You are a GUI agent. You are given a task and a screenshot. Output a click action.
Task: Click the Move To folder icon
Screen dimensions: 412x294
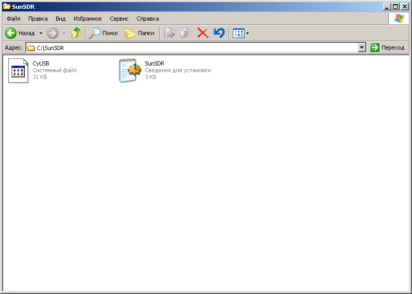(169, 33)
